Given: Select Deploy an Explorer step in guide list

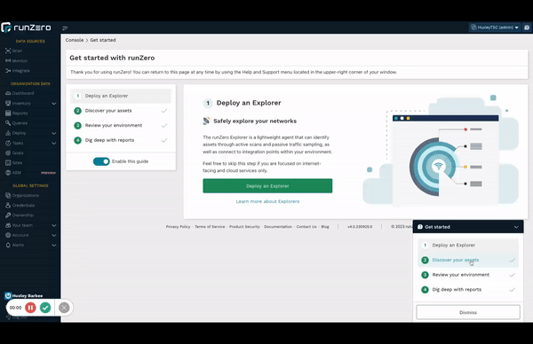Looking at the screenshot, I should [121, 96].
